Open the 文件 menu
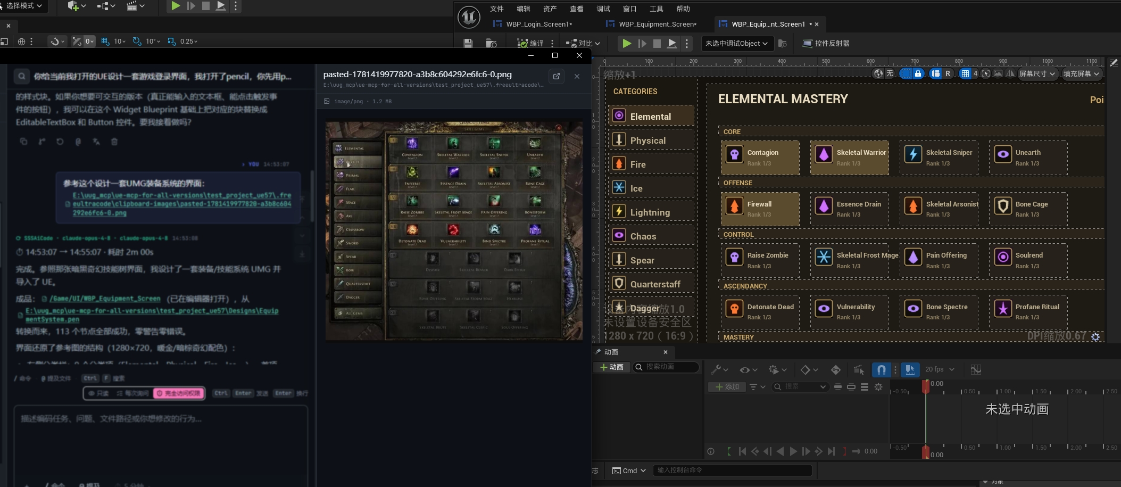The image size is (1121, 487). [x=497, y=9]
